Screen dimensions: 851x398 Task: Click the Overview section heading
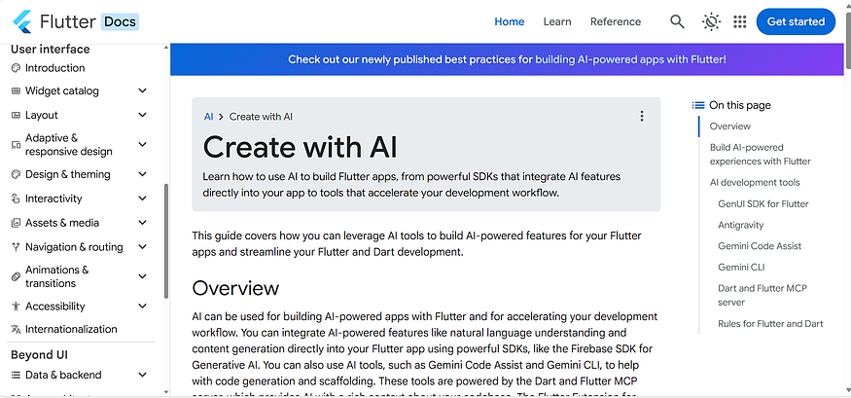click(235, 288)
